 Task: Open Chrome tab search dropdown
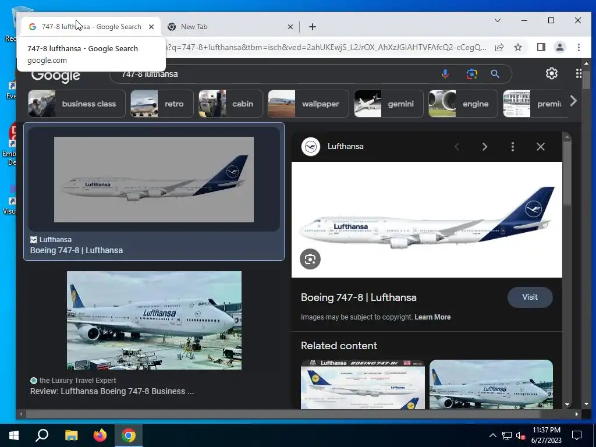(x=497, y=20)
